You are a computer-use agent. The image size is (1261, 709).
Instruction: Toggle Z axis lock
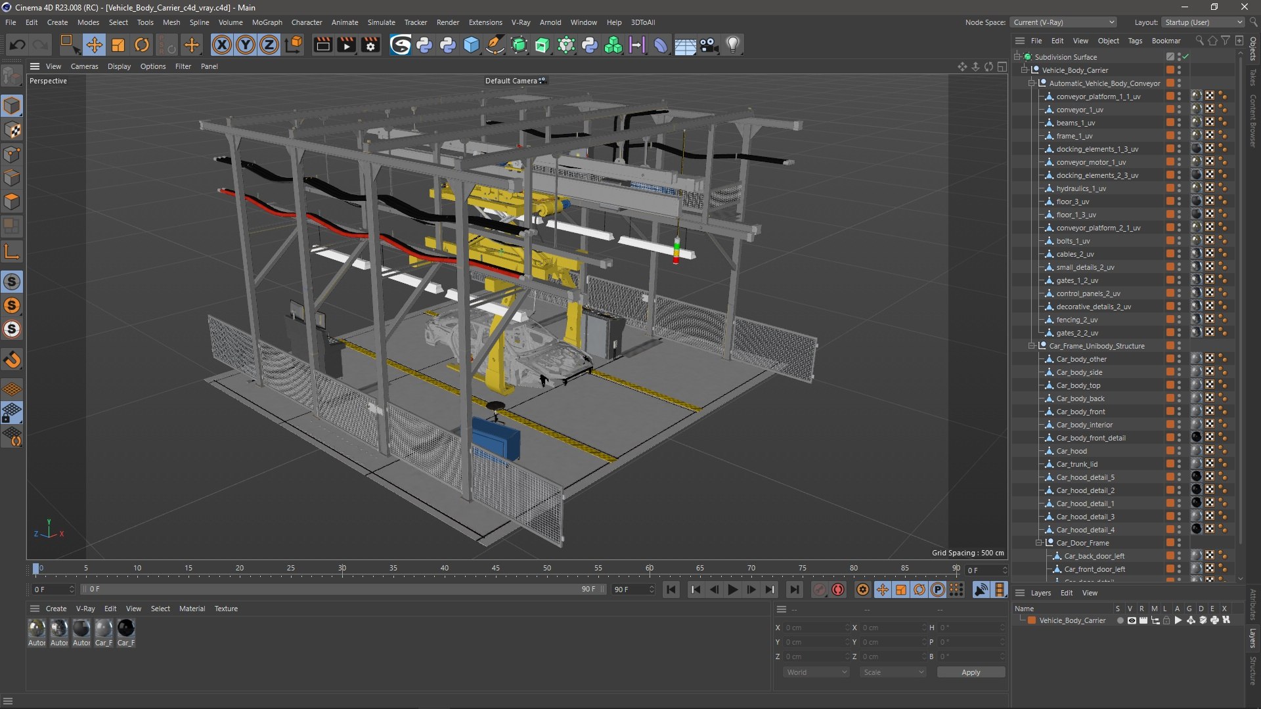(269, 45)
